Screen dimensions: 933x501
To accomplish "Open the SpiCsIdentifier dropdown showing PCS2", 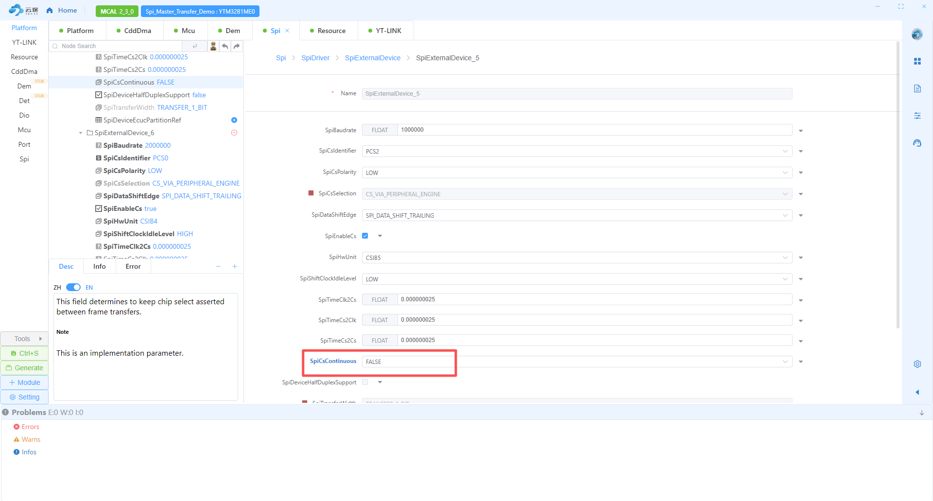I will coord(576,152).
